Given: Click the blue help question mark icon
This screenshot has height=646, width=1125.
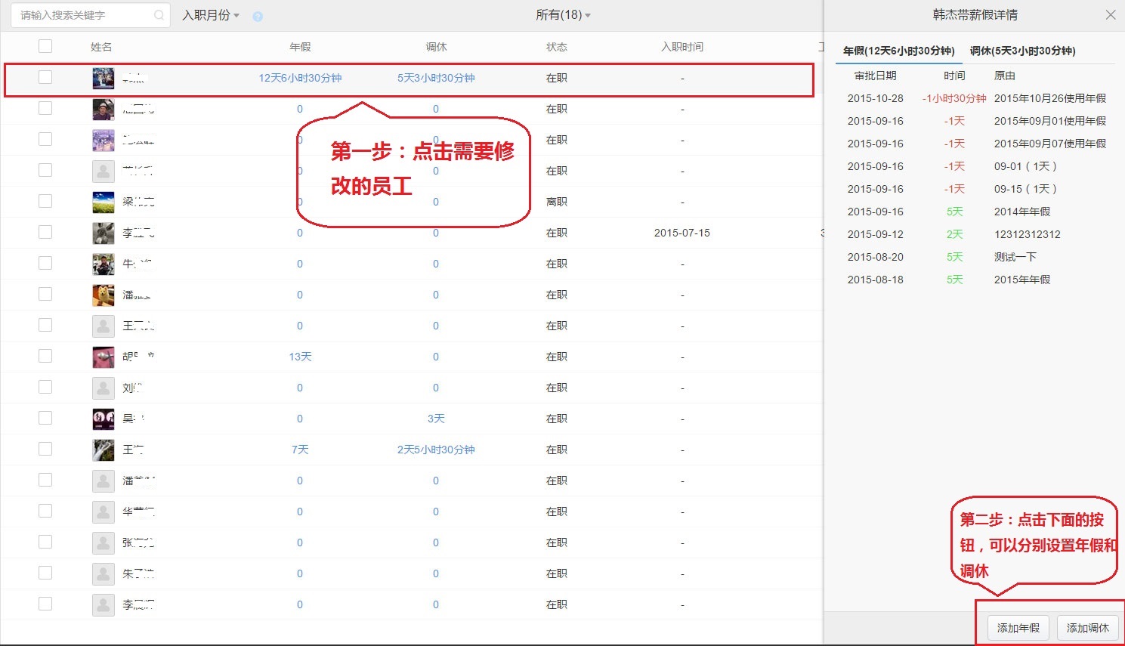Looking at the screenshot, I should [258, 16].
